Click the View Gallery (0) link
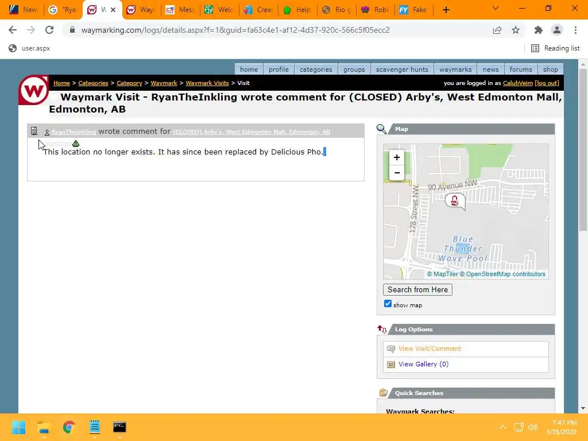Screen dimensions: 588x441 click(x=423, y=364)
